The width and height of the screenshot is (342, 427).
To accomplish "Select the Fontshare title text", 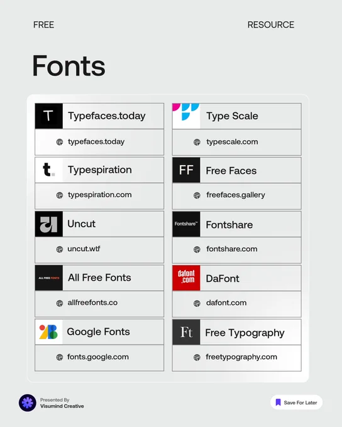I will point(229,225).
